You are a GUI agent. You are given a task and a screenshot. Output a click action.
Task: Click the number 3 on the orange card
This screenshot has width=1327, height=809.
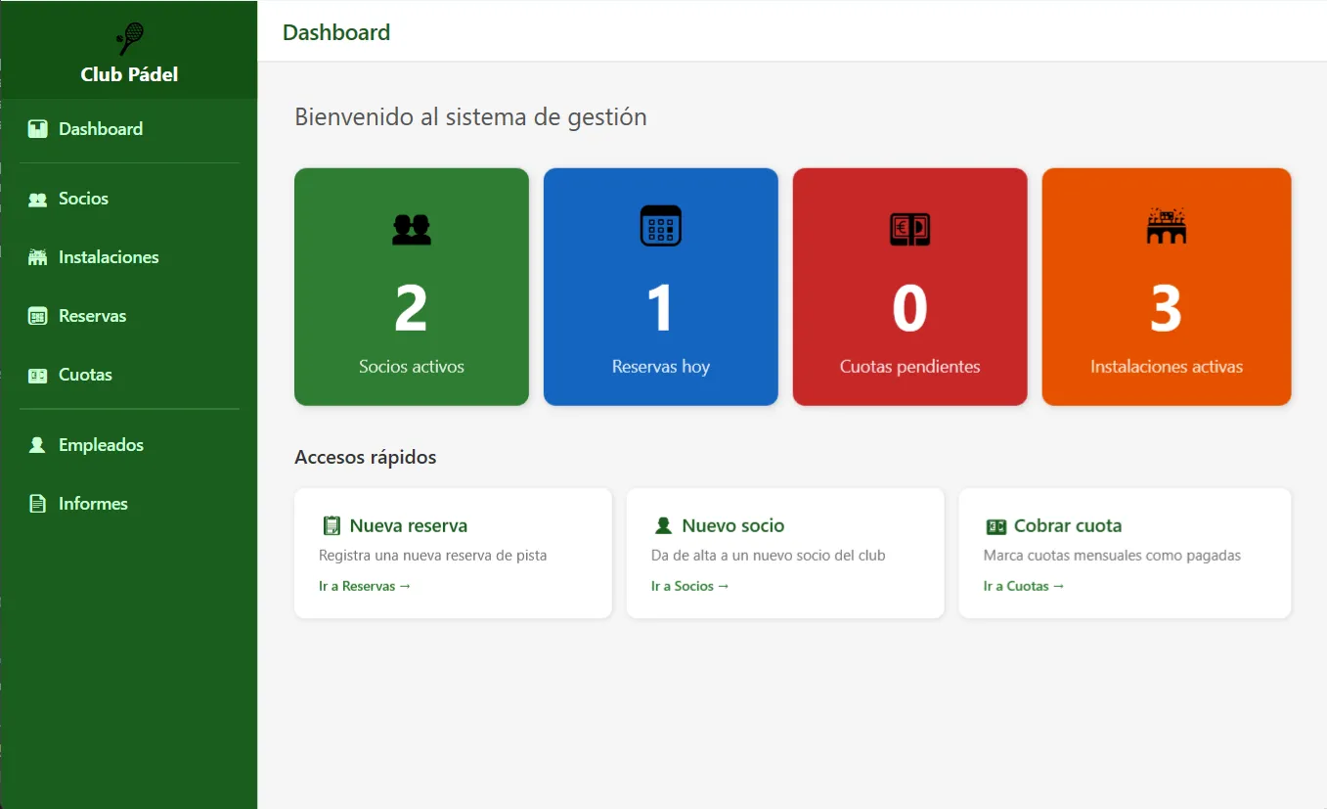[1167, 308]
